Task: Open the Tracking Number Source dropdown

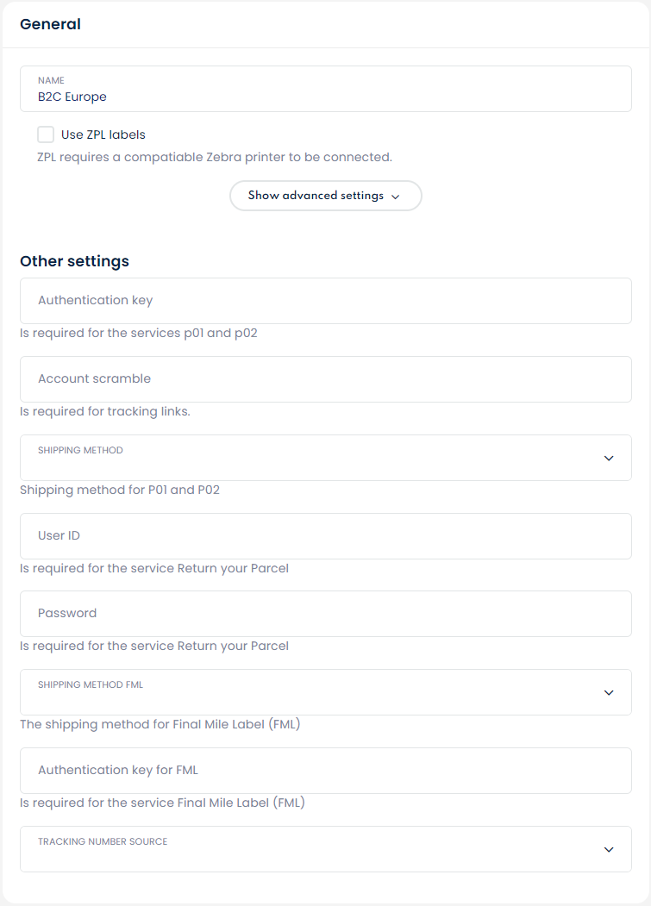Action: click(325, 849)
